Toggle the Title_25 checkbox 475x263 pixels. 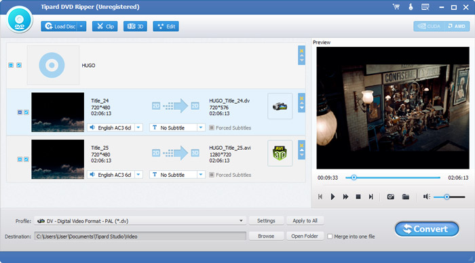(26, 159)
